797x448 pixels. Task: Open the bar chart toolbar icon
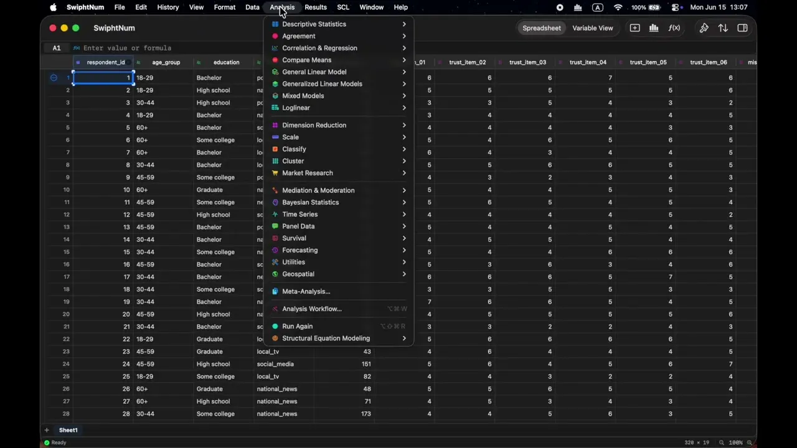coord(654,28)
